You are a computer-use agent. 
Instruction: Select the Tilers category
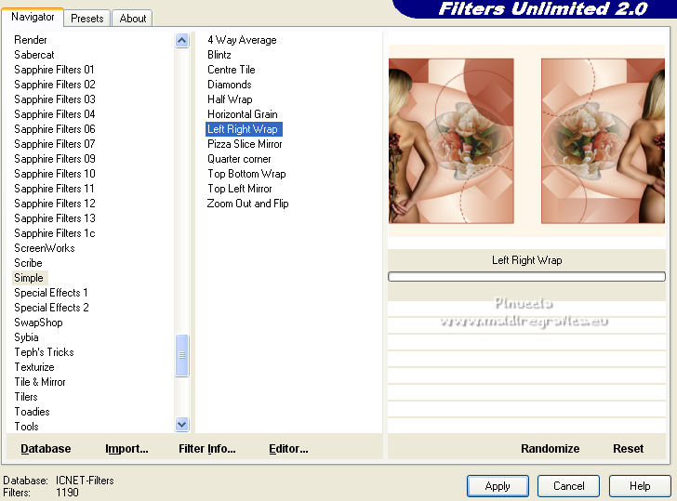(26, 397)
